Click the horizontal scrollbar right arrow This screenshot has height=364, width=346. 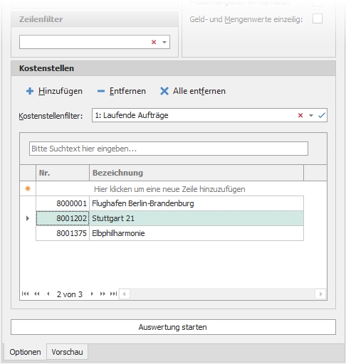(x=321, y=294)
